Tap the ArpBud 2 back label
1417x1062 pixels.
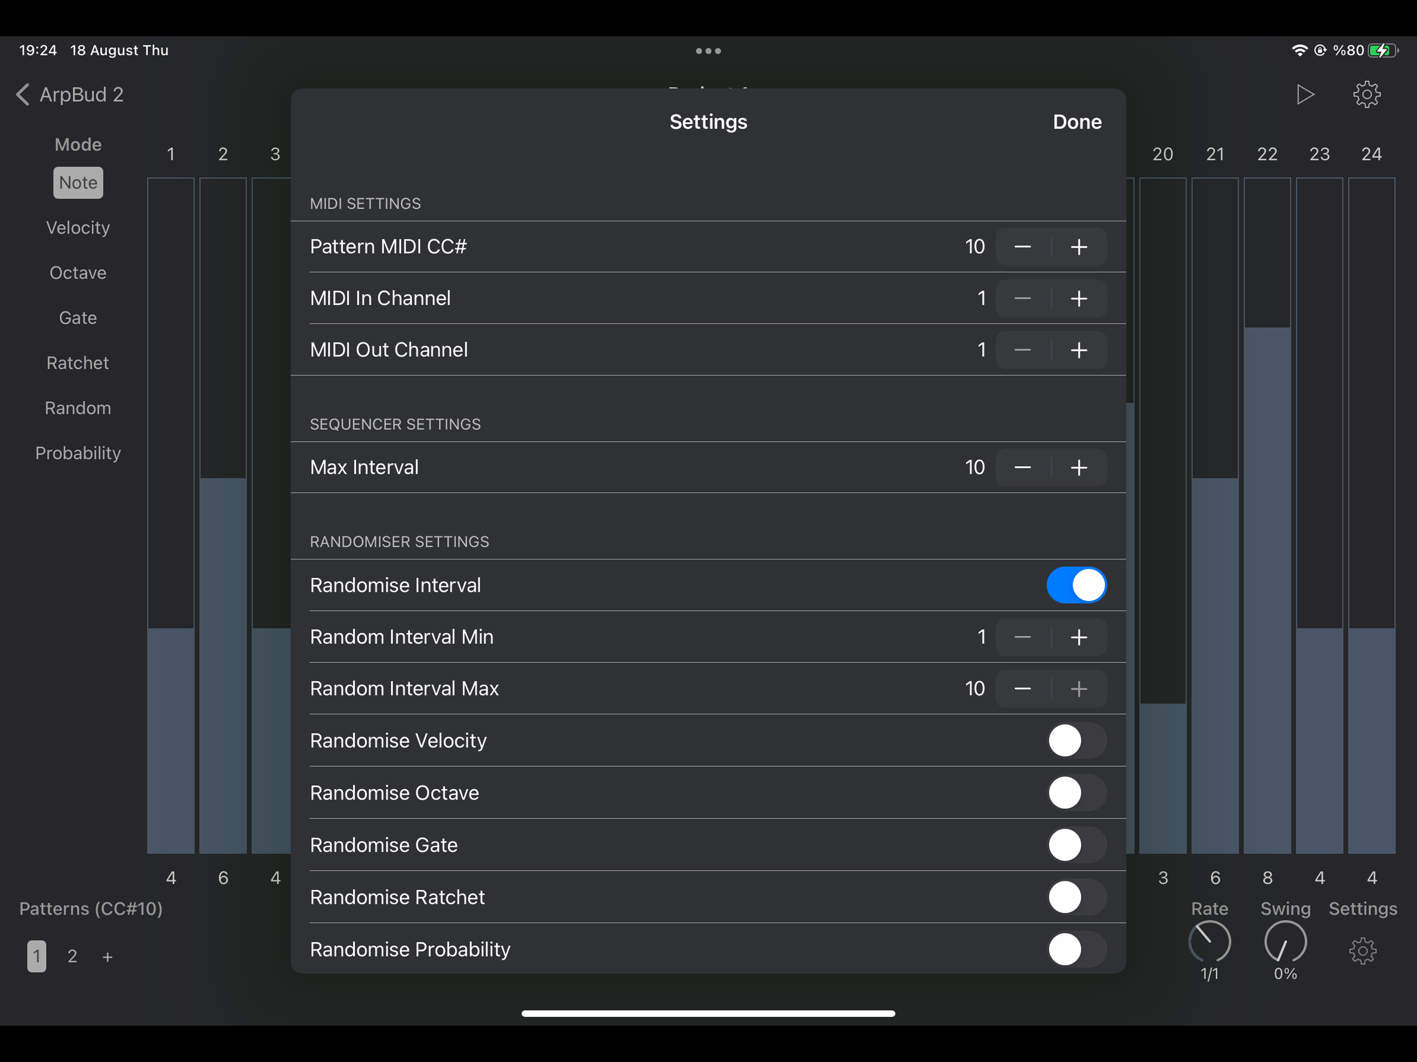[81, 95]
